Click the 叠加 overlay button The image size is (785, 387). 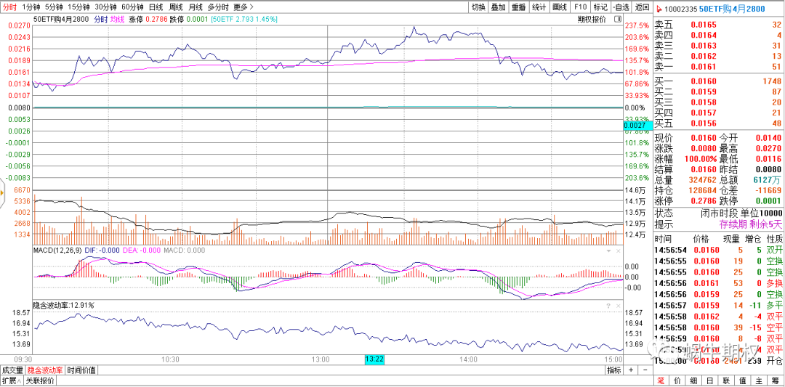498,7
